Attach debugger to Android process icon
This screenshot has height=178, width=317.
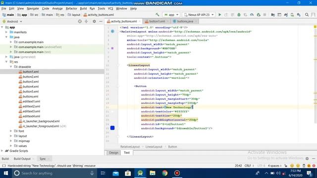click(259, 15)
